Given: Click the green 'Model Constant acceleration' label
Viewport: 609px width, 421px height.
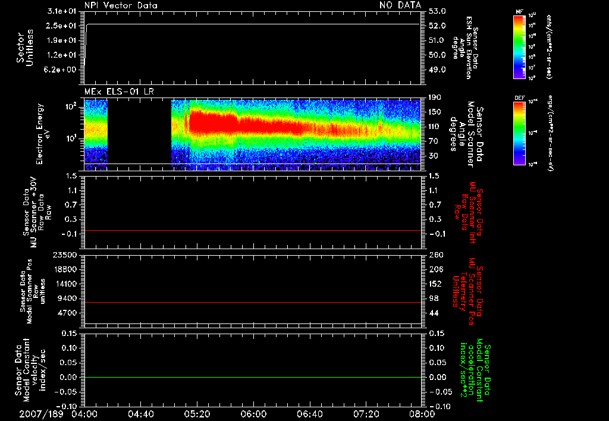Looking at the screenshot, I should pyautogui.click(x=475, y=371).
